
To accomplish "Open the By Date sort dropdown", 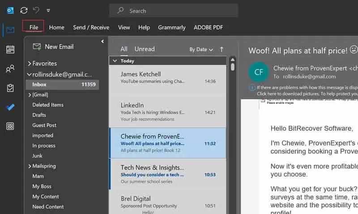I will coord(201,49).
